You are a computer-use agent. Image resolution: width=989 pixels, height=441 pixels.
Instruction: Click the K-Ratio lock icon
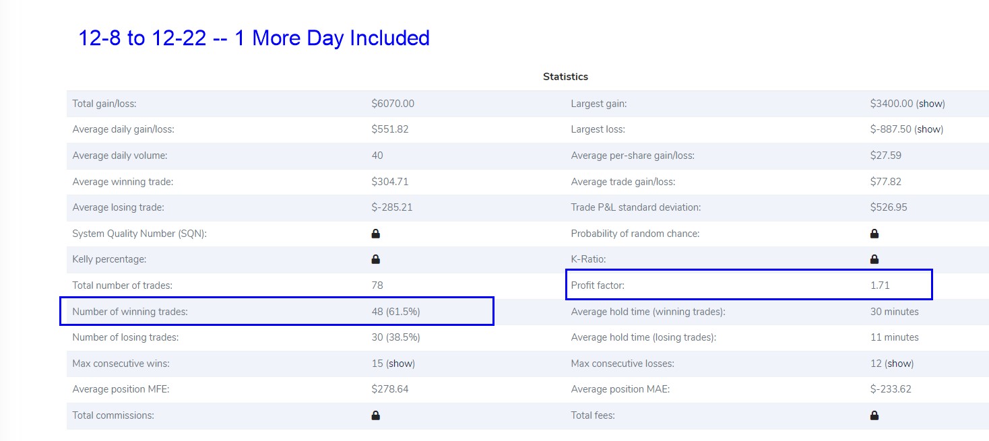tap(874, 259)
